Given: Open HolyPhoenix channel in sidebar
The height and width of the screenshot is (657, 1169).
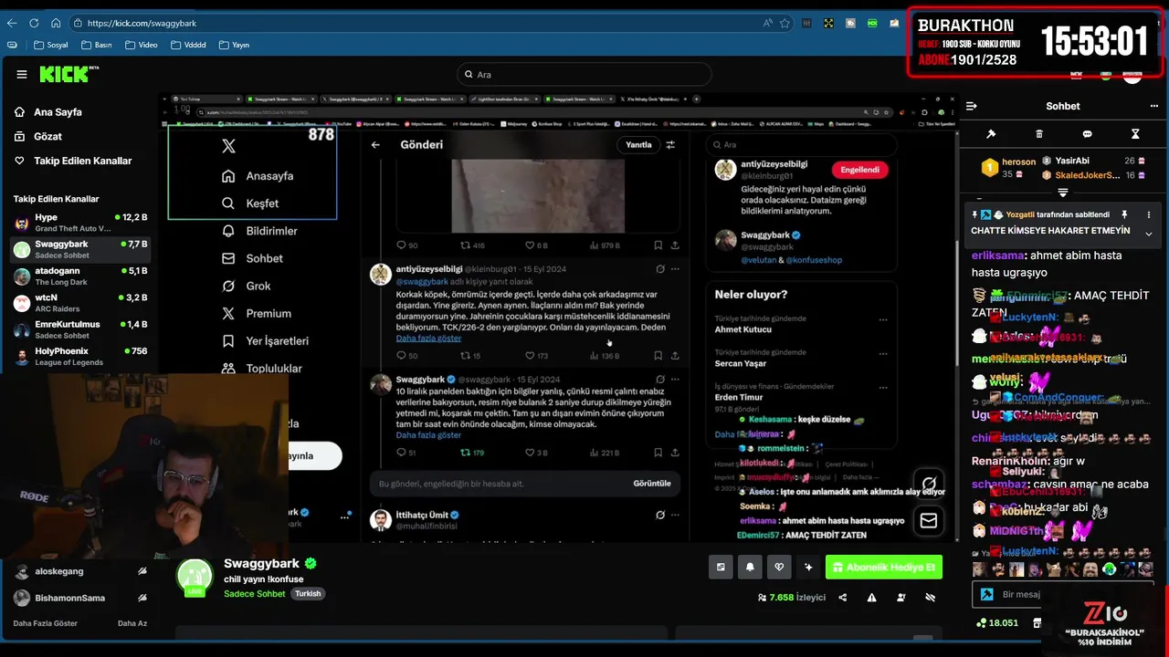Looking at the screenshot, I should tap(80, 356).
